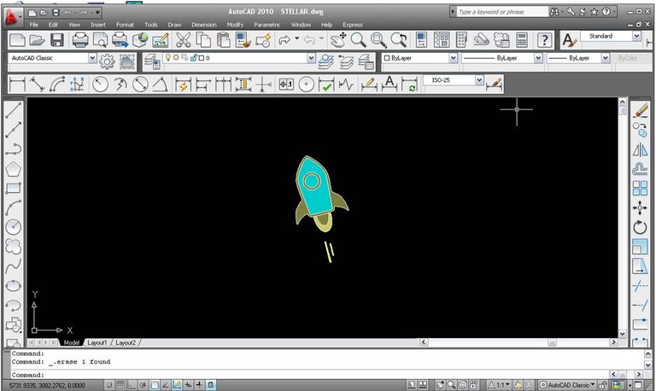656x391 pixels.
Task: Toggle Polar Tracking in status bar
Action: coord(143,385)
